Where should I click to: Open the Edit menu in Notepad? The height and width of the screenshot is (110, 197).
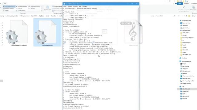pos(70,6)
